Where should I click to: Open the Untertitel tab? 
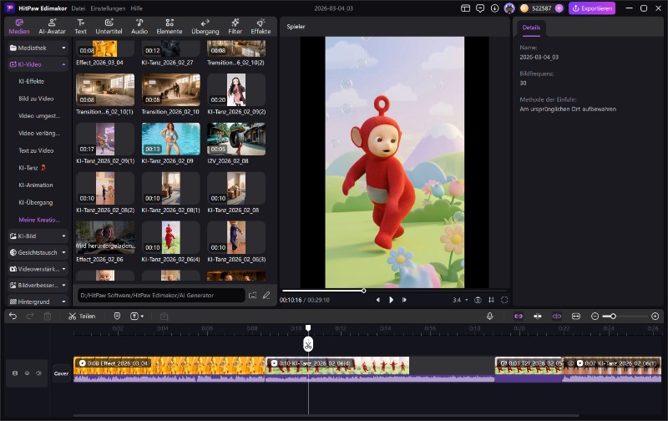pyautogui.click(x=109, y=27)
